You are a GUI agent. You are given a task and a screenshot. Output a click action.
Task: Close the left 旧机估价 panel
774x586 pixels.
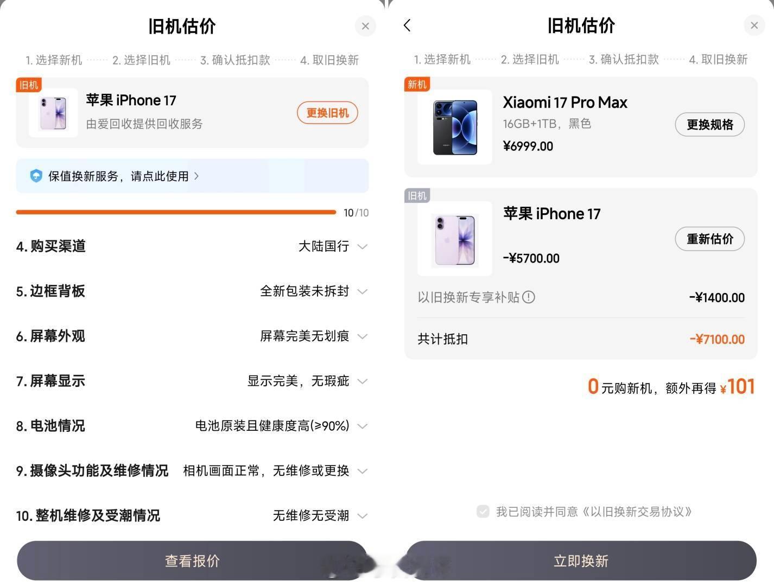point(365,26)
